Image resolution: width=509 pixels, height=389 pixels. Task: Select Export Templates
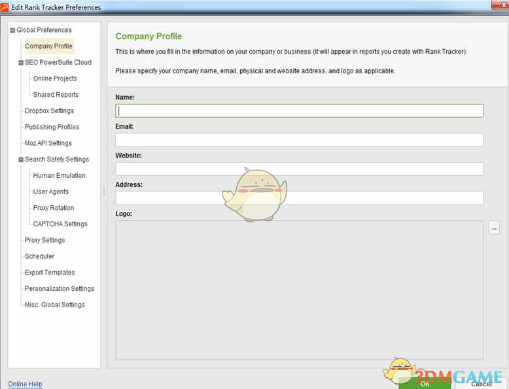[x=50, y=273]
